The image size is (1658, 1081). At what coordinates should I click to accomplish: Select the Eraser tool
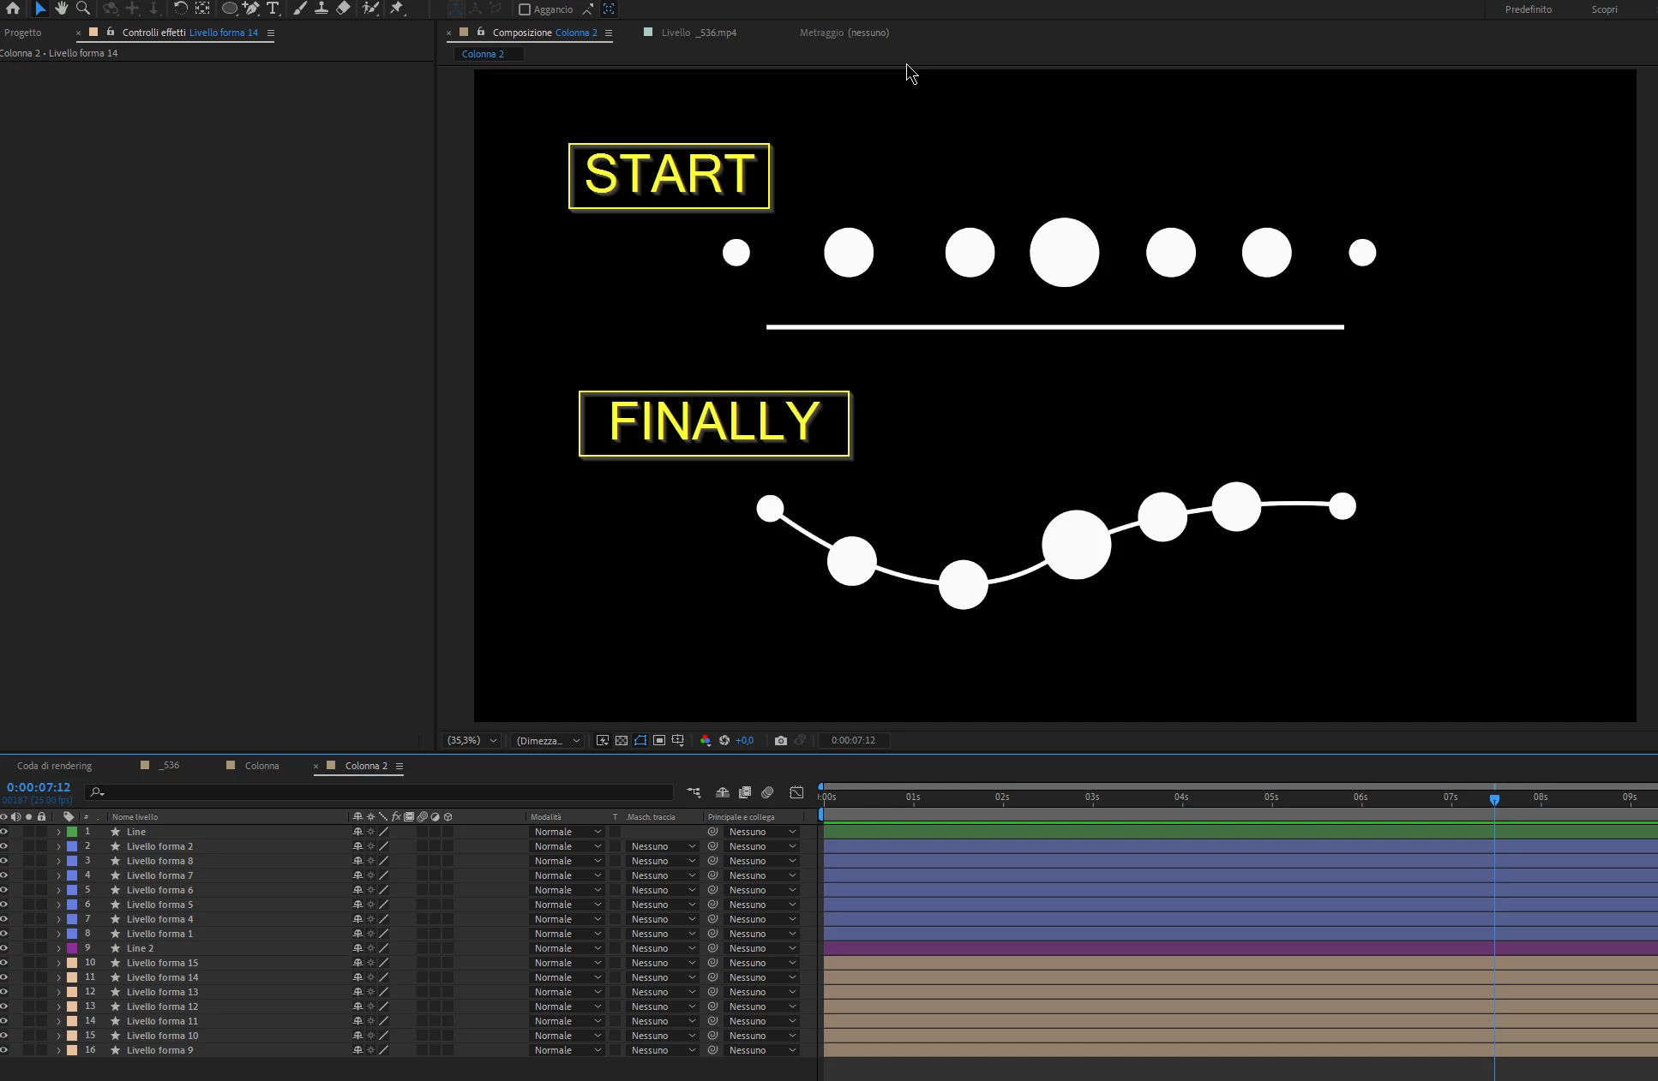tap(343, 9)
